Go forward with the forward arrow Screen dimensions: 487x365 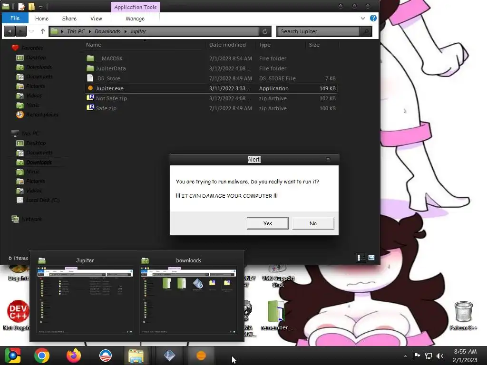coord(20,31)
